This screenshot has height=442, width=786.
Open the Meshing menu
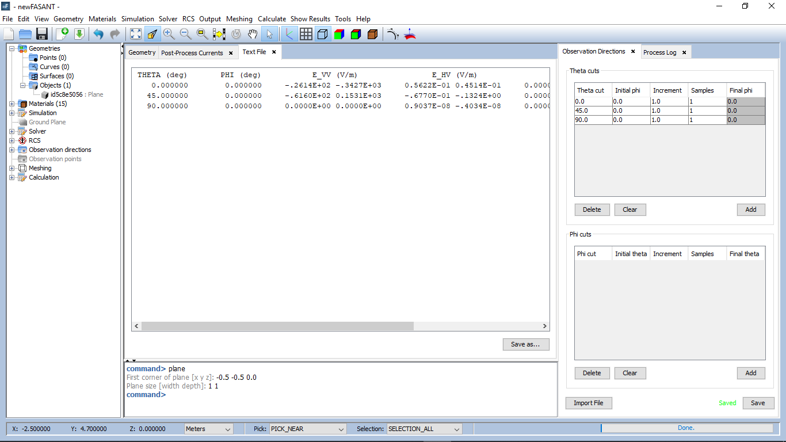tap(239, 19)
